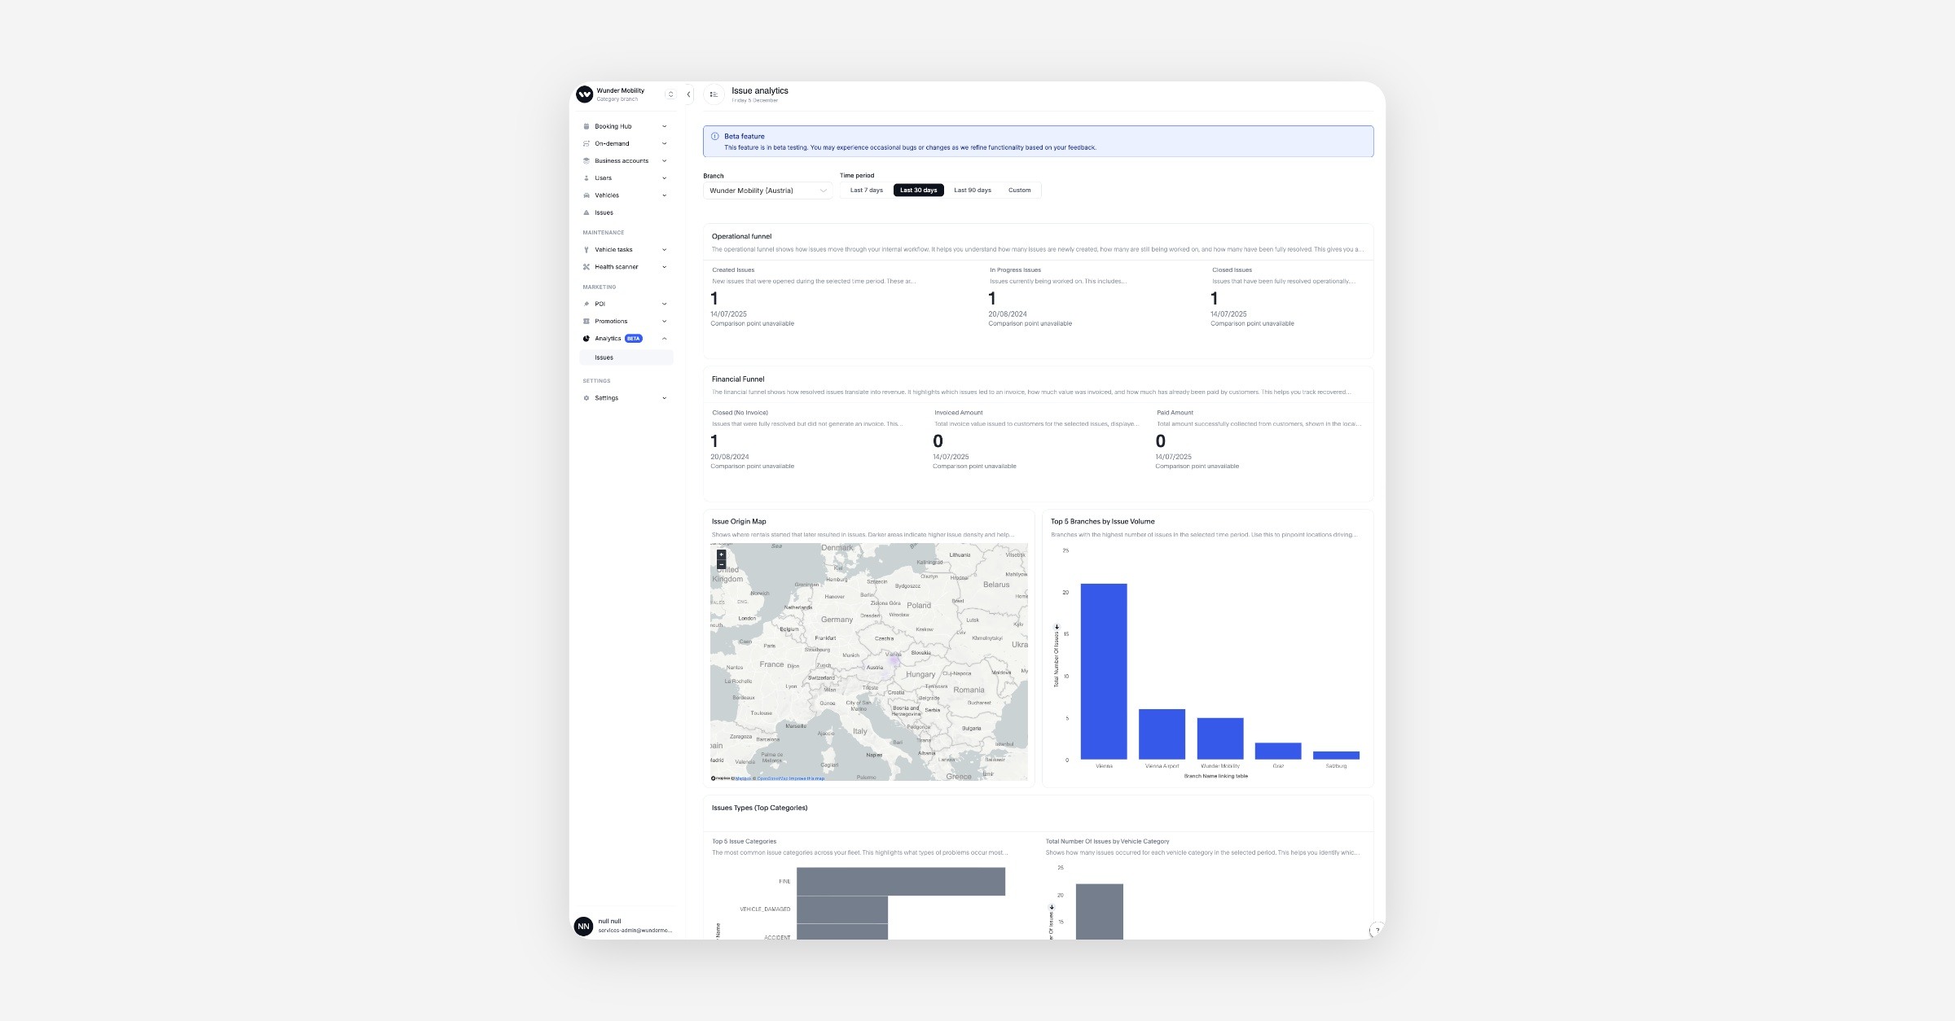
Task: Open the help question mark icon
Action: coord(1377,930)
